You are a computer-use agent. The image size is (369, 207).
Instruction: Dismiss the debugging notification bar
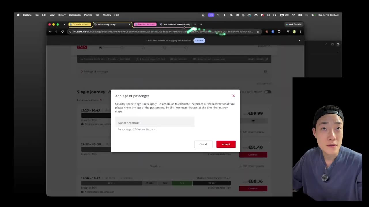299,41
